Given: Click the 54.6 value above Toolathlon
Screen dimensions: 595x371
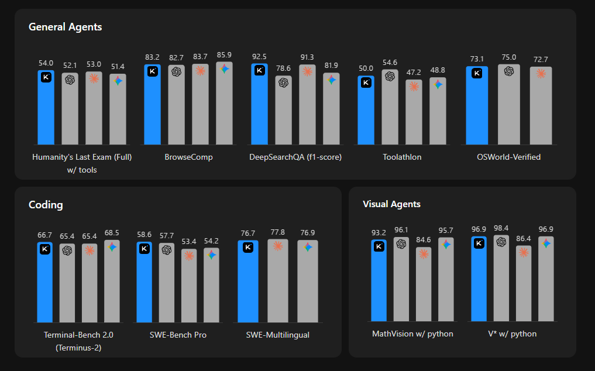Looking at the screenshot, I should 390,62.
